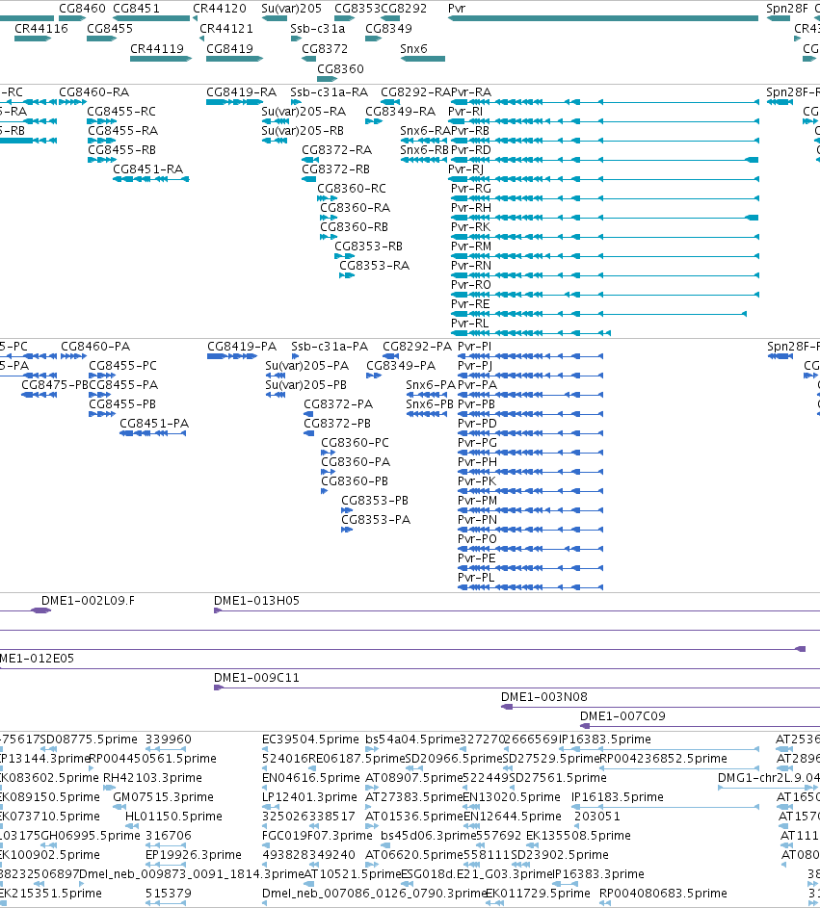Select the Pvr-RL transcript label
This screenshot has width=820, height=908.
pyautogui.click(x=470, y=324)
